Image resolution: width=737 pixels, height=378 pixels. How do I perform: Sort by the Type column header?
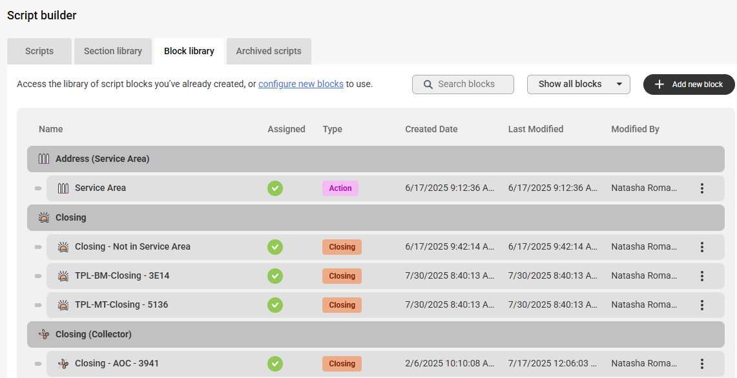(x=332, y=129)
